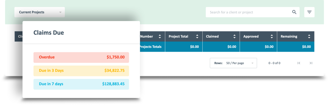This screenshot has height=105, width=329.
Task: Open the Current Projects dropdown
Action: click(40, 12)
